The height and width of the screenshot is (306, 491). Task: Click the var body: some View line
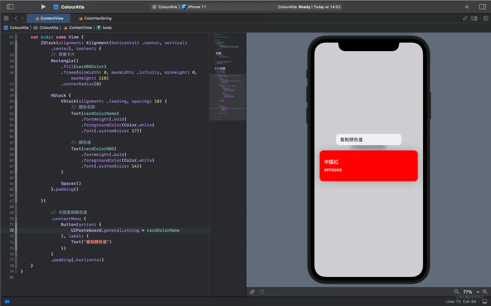point(57,37)
